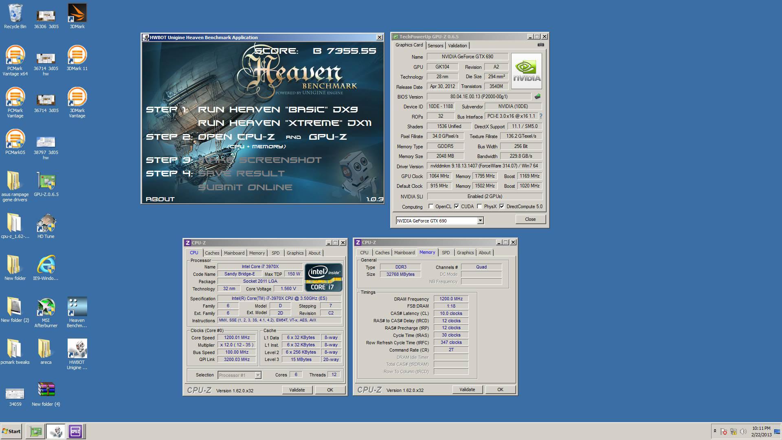The height and width of the screenshot is (440, 782).
Task: Open Caches tab in left CPU-Z window
Action: (x=212, y=253)
